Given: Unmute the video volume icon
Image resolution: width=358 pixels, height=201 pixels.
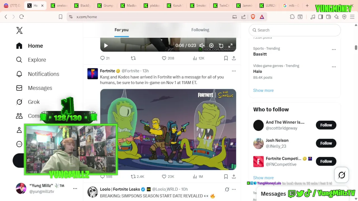Looking at the screenshot, I should pyautogui.click(x=202, y=46).
